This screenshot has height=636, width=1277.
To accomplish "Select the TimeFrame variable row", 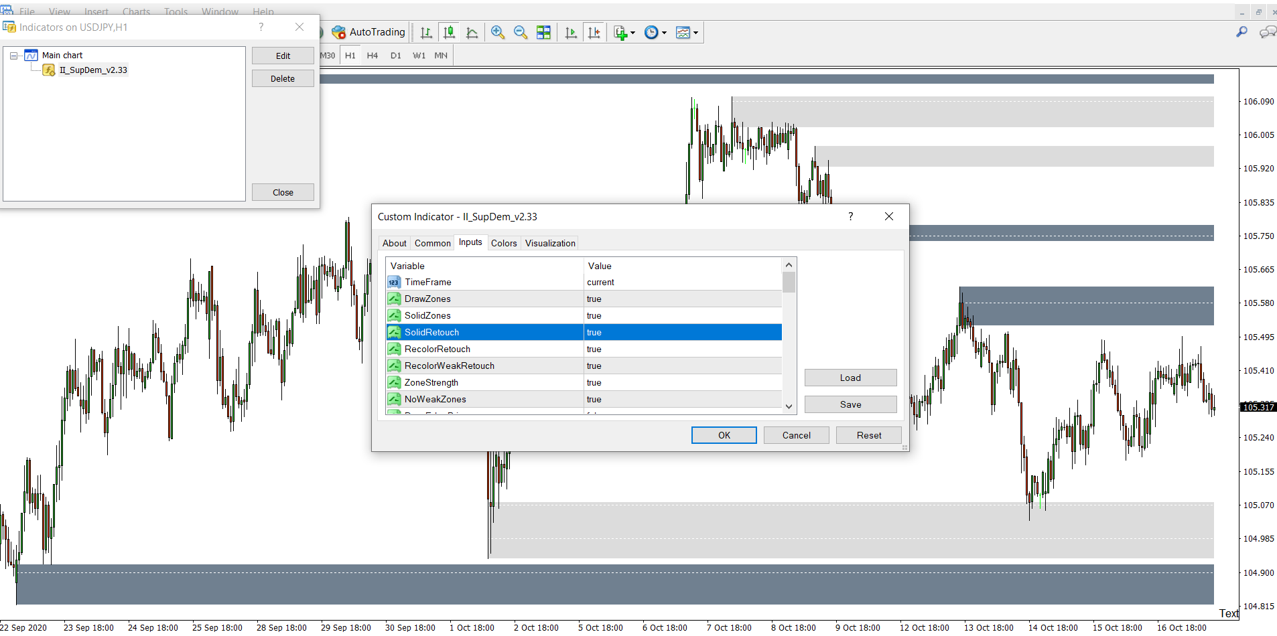I will (x=584, y=283).
